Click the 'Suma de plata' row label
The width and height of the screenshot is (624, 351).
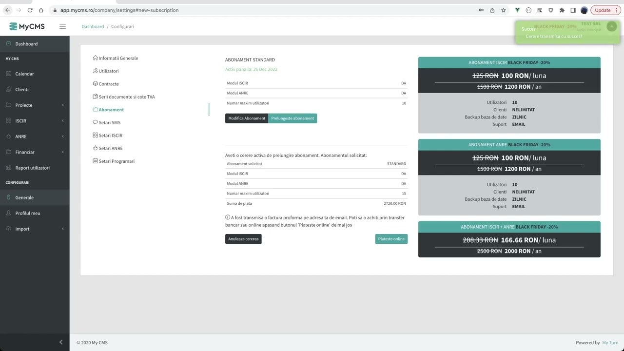pyautogui.click(x=239, y=203)
